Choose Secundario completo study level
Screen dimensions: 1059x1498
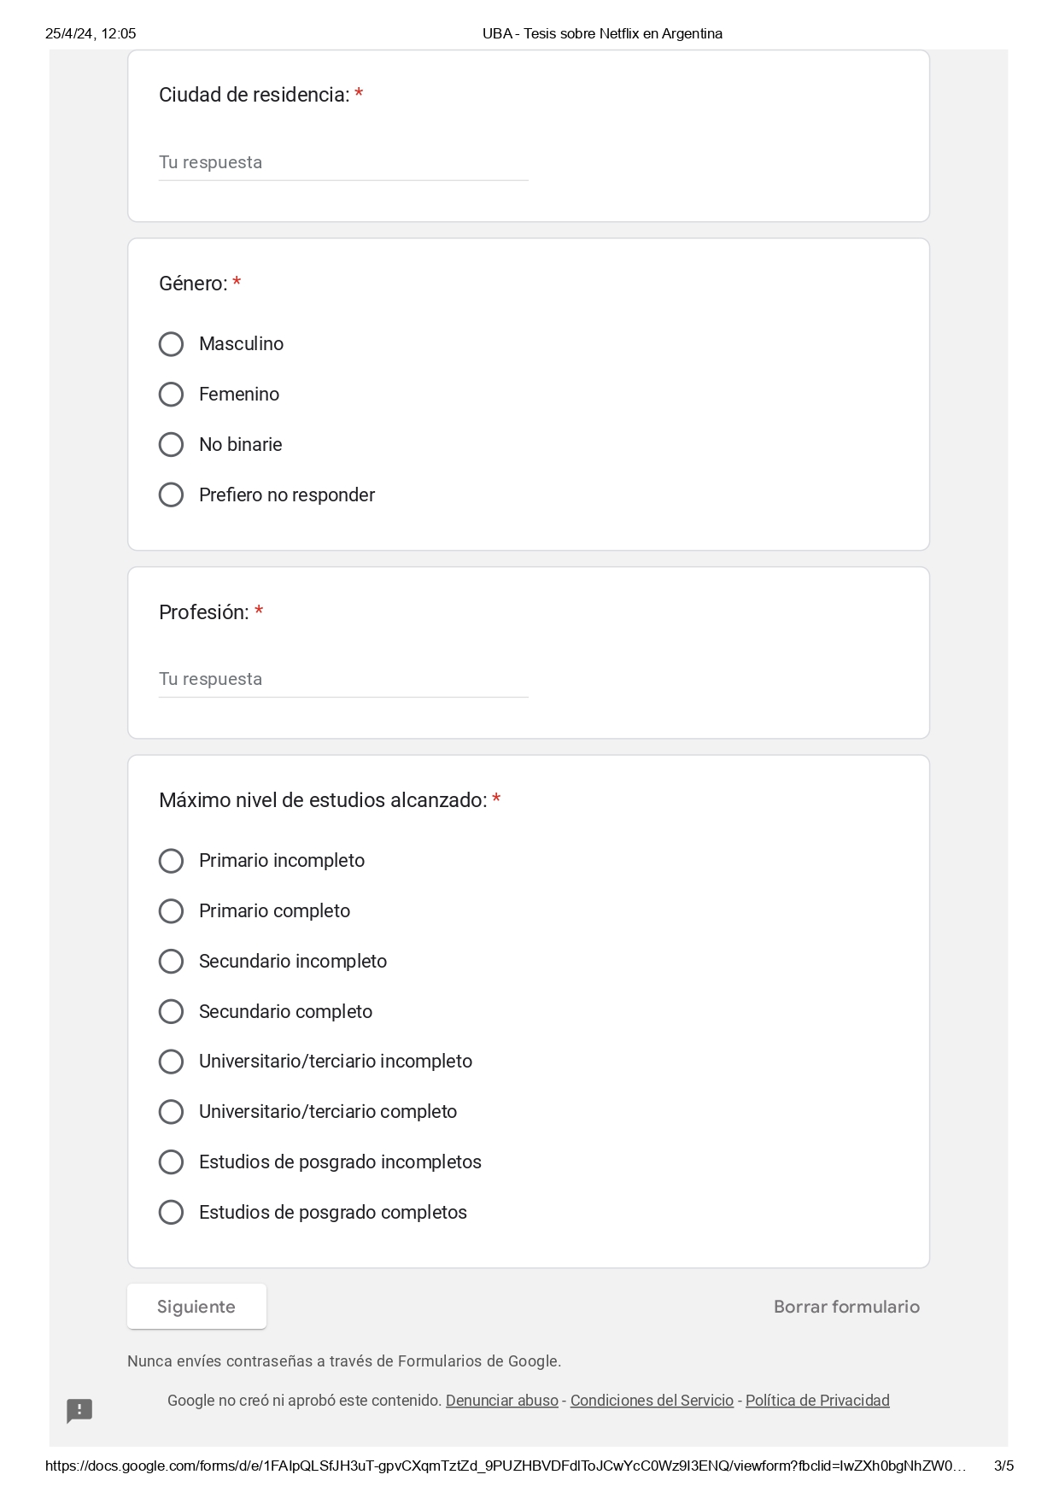(171, 1012)
